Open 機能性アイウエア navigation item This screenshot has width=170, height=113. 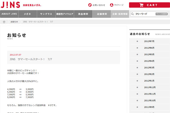(x=65, y=14)
